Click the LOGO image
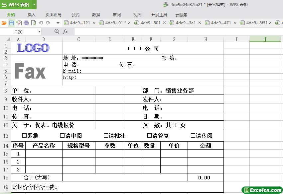Viewport: 283px width, 194px height. tap(33, 48)
